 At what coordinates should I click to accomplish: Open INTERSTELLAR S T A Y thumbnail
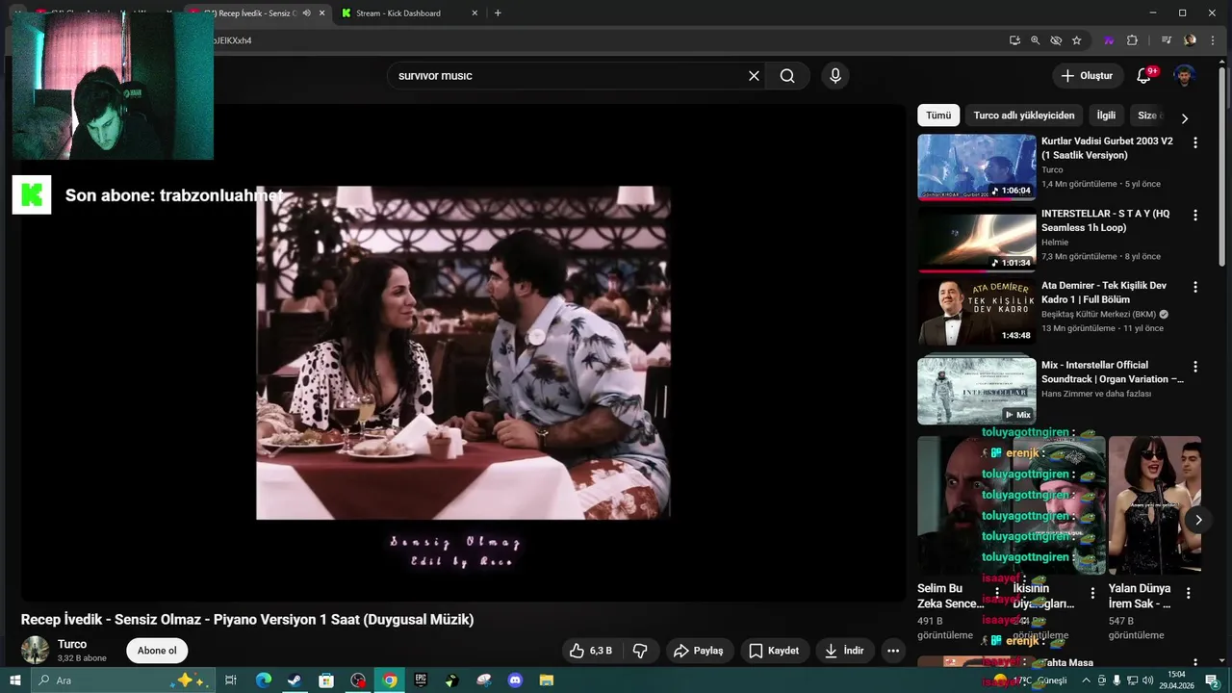[x=976, y=240]
